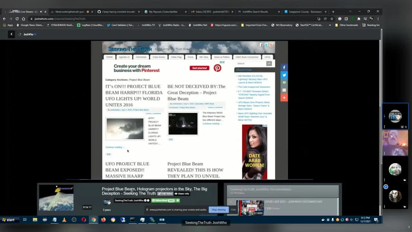Switch to My Payouts SubscribeStar tab
This screenshot has width=412, height=232.
click(165, 12)
